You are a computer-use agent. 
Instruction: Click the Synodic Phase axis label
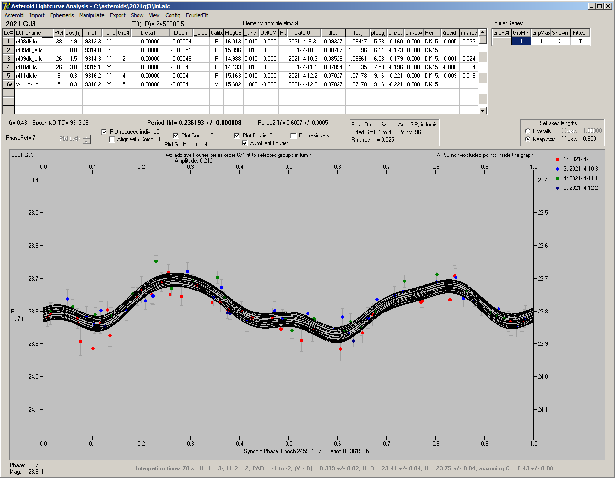pyautogui.click(x=307, y=451)
